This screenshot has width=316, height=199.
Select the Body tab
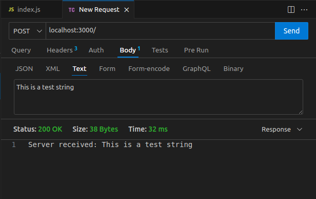(128, 50)
